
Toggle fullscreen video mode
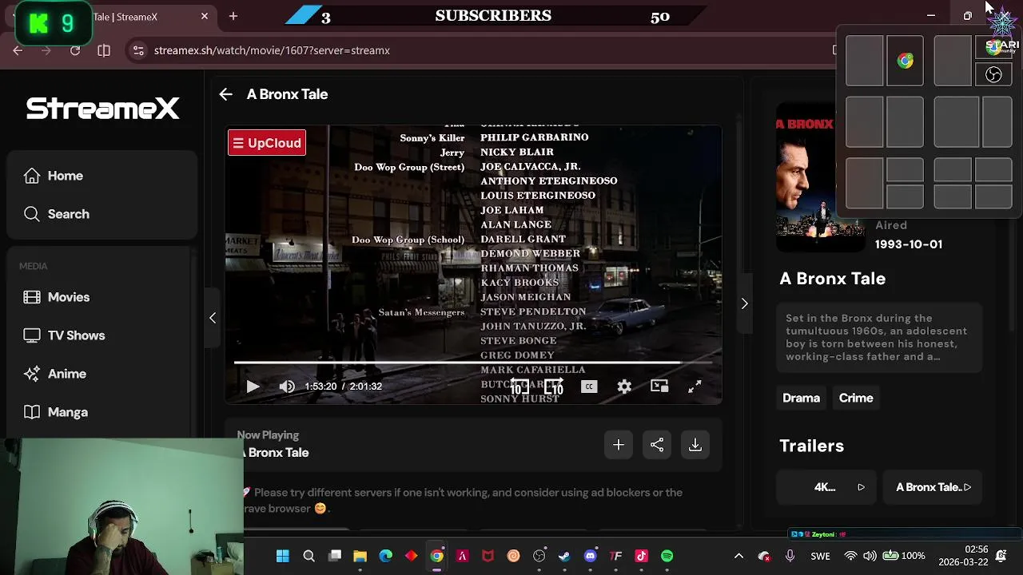click(695, 387)
